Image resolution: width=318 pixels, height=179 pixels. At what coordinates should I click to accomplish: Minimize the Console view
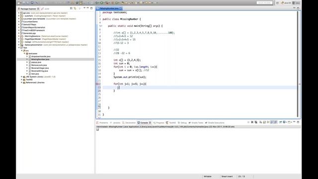pyautogui.click(x=294, y=122)
